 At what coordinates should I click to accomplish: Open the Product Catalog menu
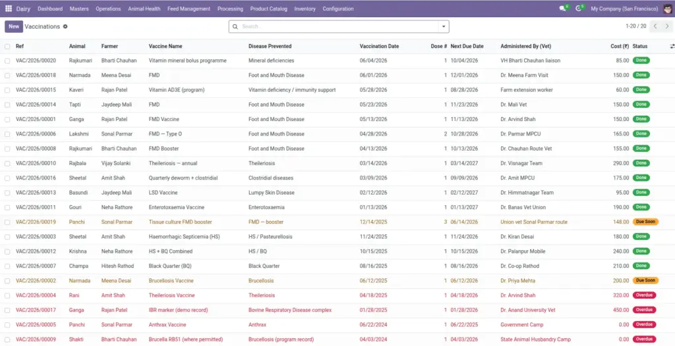pyautogui.click(x=269, y=9)
